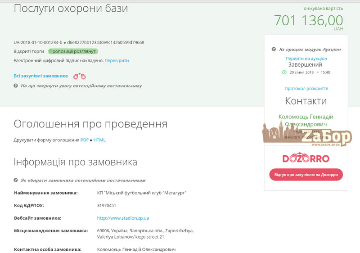Click the 'Вебсайт замовника:' label
Viewport: 360px width, 253px height.
(x=38, y=218)
